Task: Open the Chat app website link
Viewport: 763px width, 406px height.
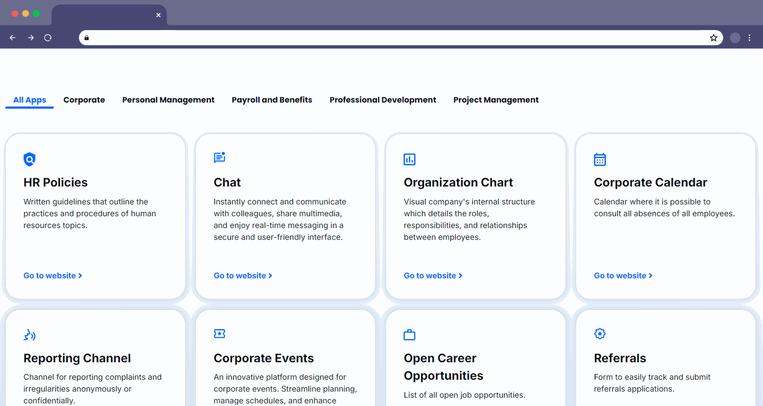Action: click(x=243, y=276)
